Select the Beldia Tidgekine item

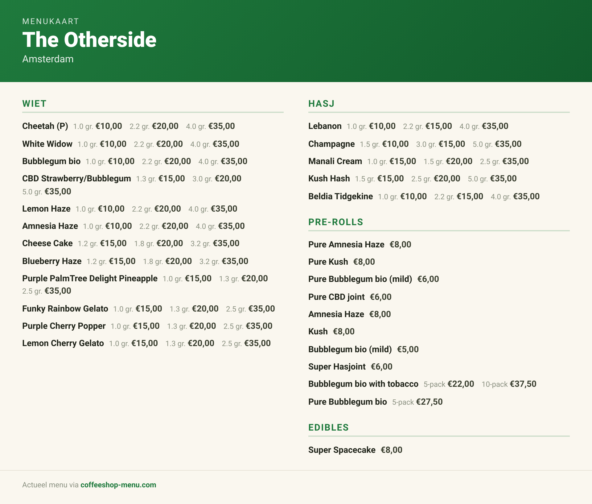point(340,196)
